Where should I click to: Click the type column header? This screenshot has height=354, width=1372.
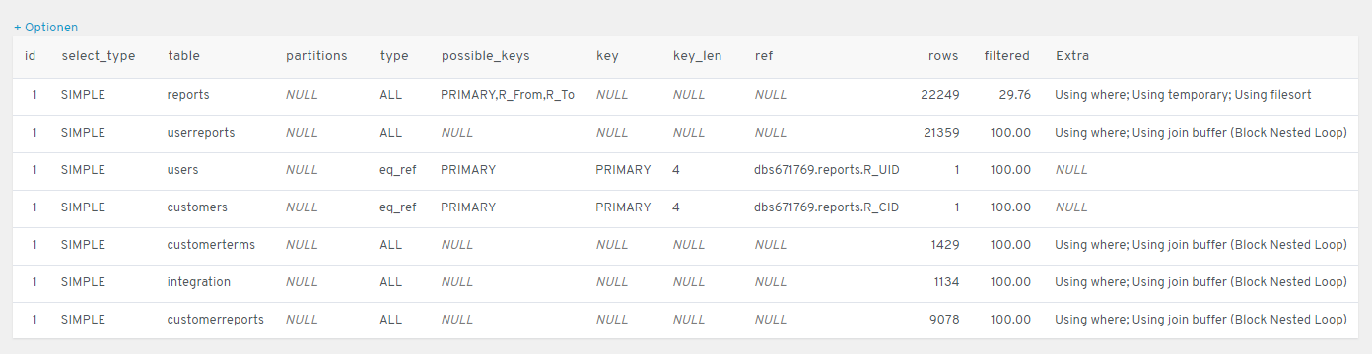pyautogui.click(x=394, y=56)
